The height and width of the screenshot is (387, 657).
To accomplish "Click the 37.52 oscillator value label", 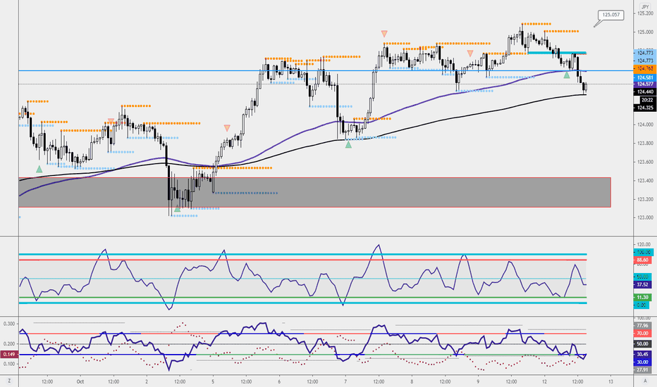I will pyautogui.click(x=643, y=284).
